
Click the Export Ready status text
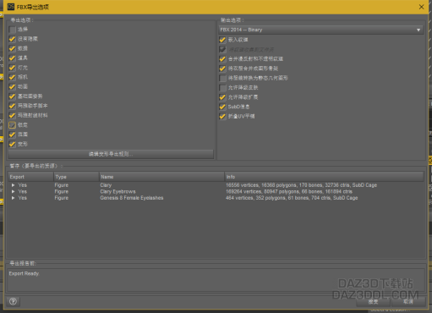click(24, 273)
